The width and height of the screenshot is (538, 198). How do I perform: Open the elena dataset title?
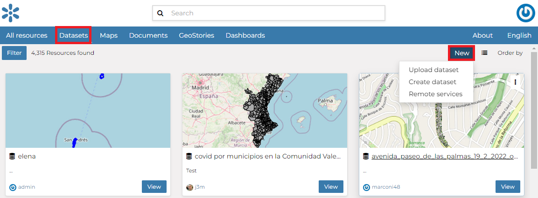click(27, 157)
